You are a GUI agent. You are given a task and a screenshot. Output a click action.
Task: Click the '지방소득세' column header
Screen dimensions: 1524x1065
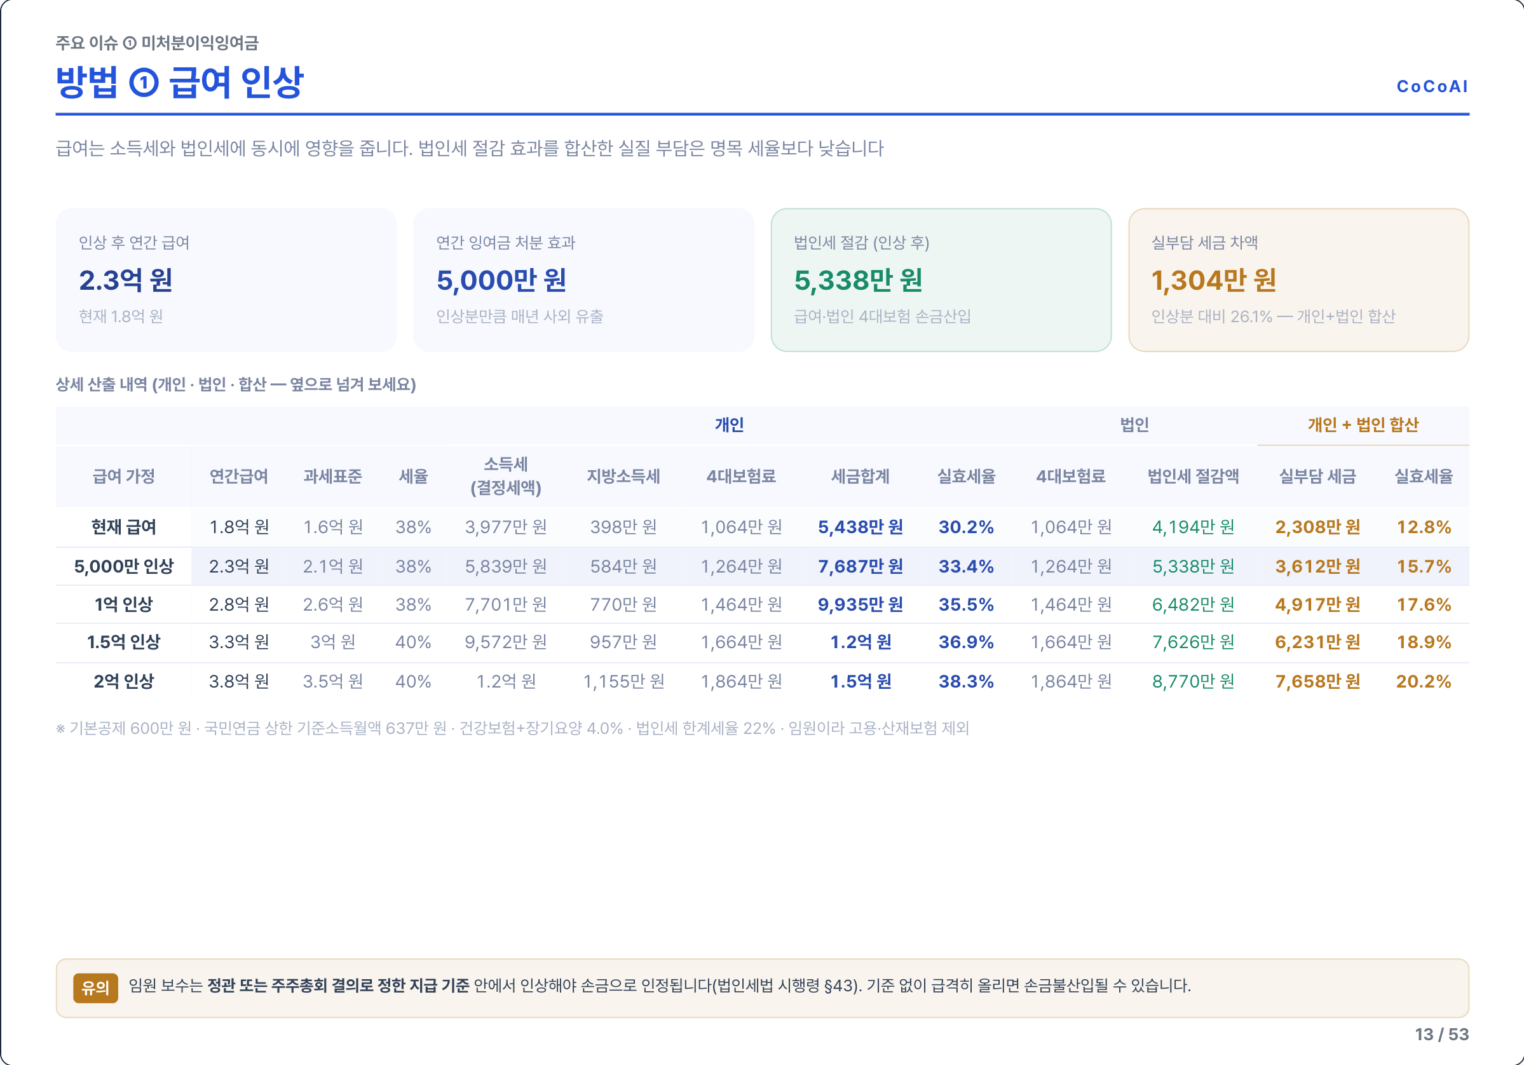click(x=623, y=476)
